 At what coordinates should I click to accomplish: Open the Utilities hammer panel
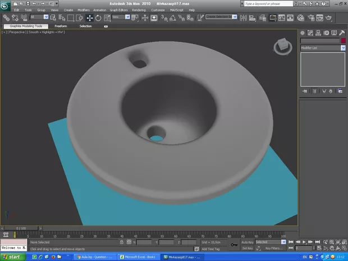pyautogui.click(x=342, y=33)
